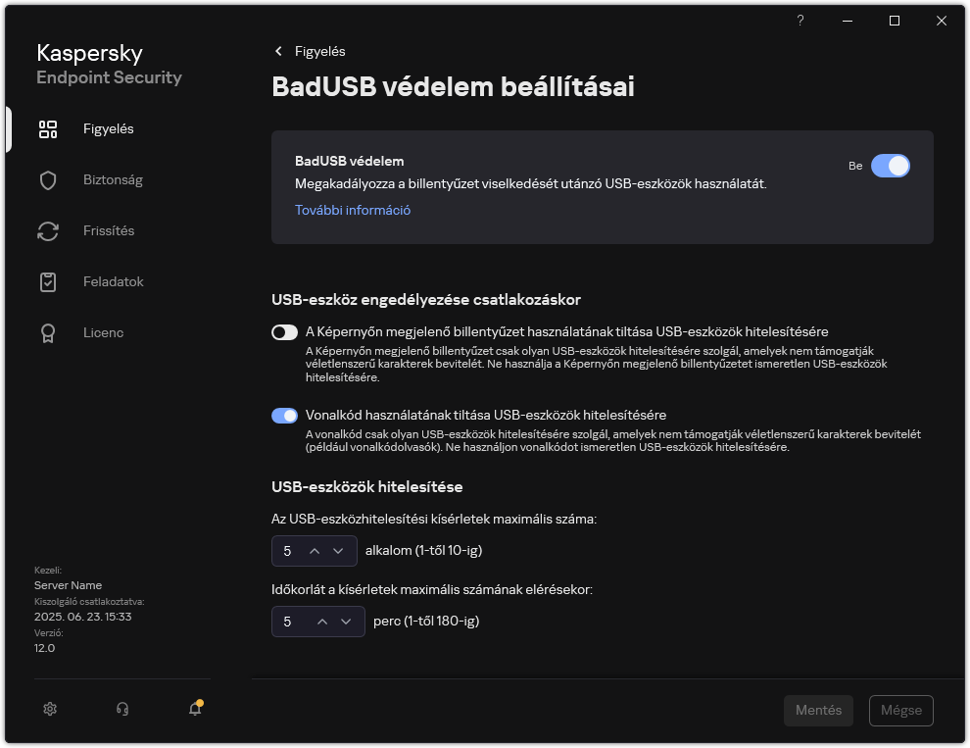Cancel changes with the Mégse button

(x=900, y=710)
